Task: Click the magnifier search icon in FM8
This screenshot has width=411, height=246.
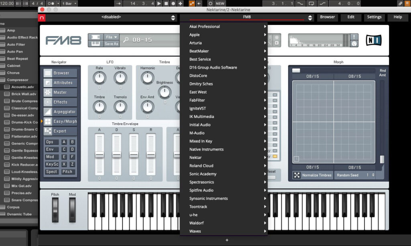Action: [126, 40]
